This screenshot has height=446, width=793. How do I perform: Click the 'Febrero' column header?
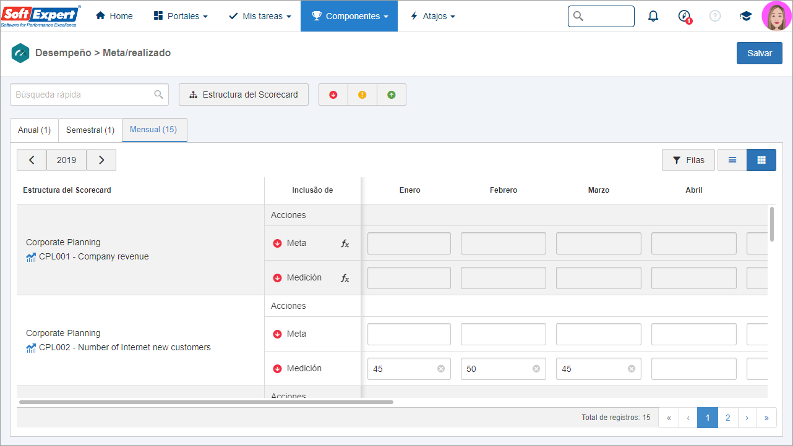(x=504, y=190)
